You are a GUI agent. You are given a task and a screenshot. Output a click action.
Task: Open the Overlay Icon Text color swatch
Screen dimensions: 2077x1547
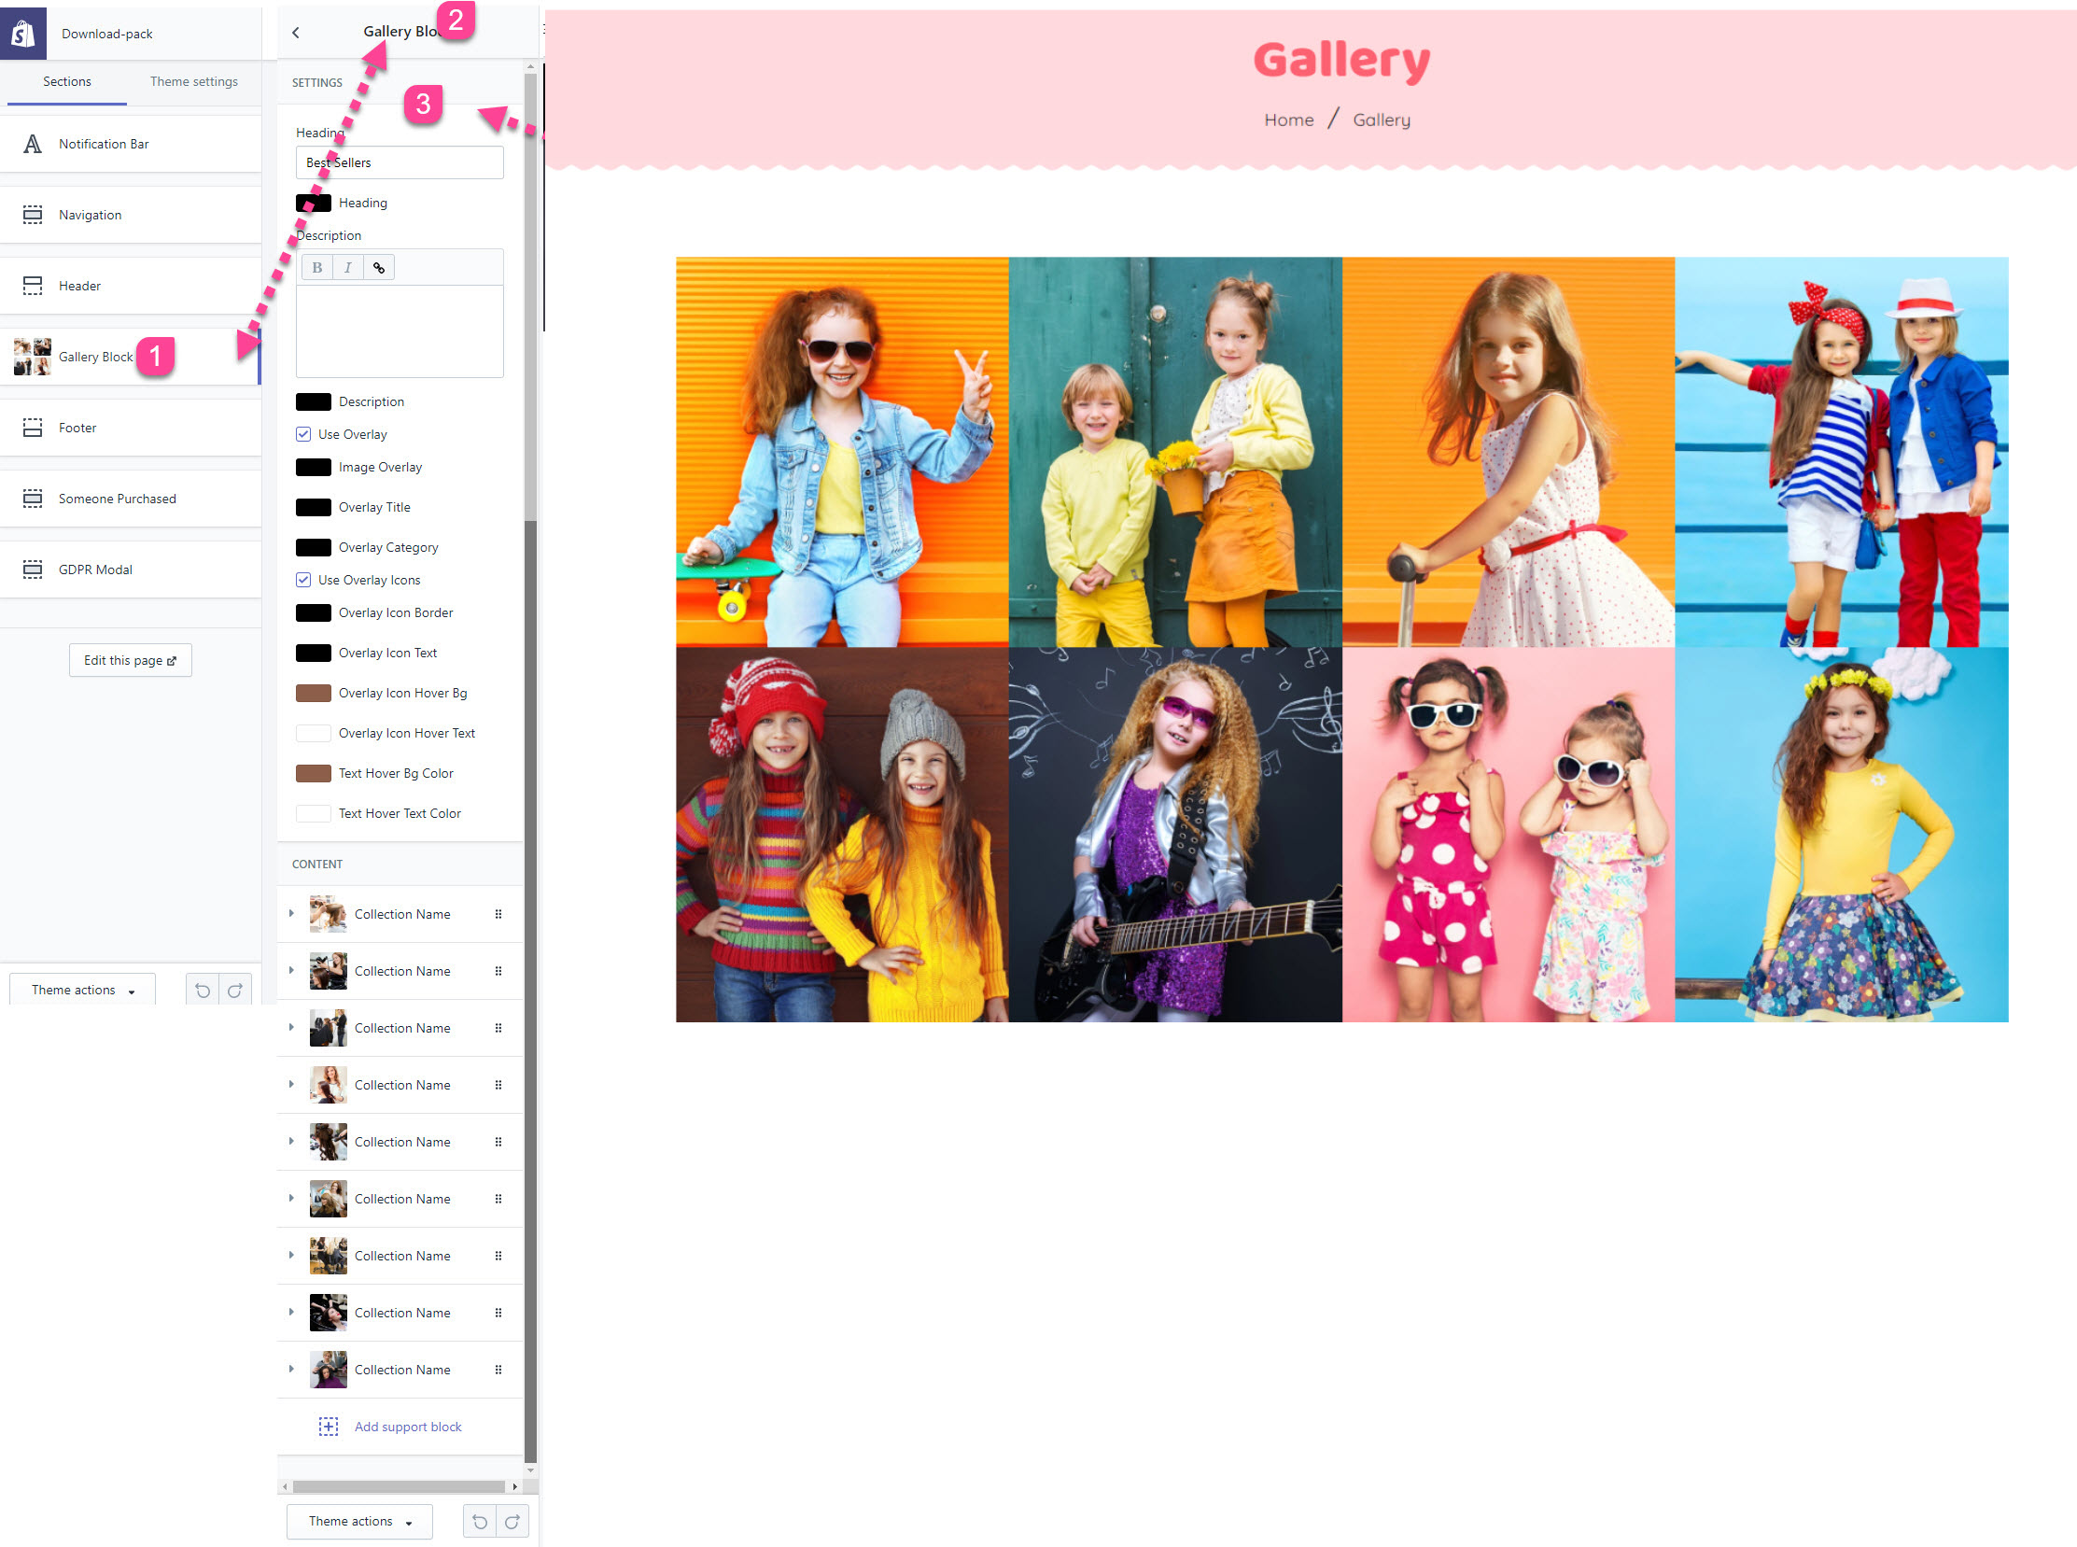pyautogui.click(x=314, y=654)
